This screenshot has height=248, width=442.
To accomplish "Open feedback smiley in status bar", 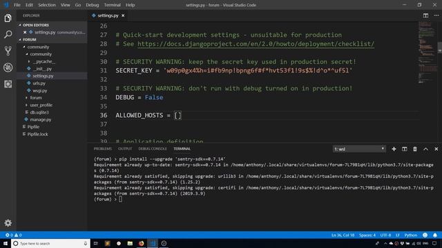I will pyautogui.click(x=425, y=235).
